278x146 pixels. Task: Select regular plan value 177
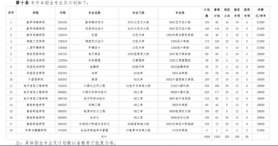click(x=217, y=92)
